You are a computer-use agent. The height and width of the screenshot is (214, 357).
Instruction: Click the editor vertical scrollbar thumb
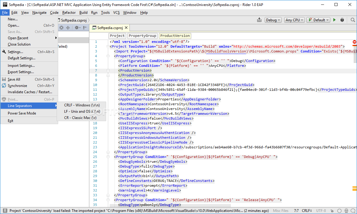tap(355, 54)
